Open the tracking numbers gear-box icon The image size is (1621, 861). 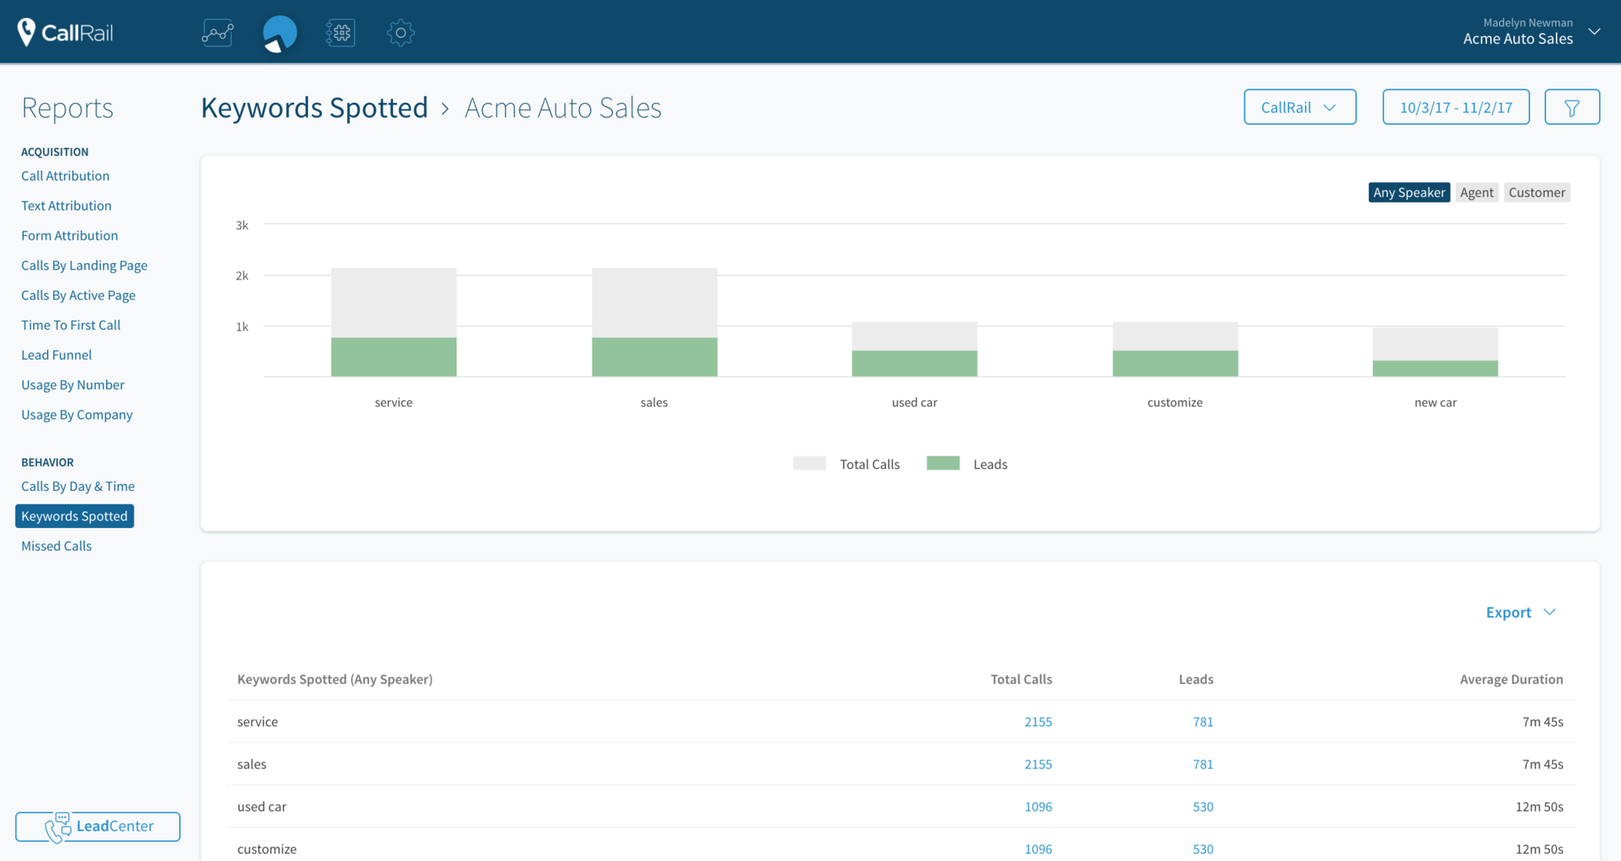coord(340,33)
